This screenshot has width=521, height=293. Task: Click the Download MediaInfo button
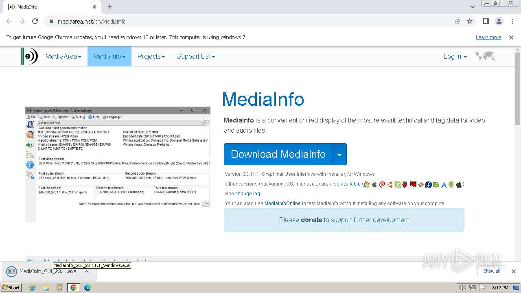point(278,154)
